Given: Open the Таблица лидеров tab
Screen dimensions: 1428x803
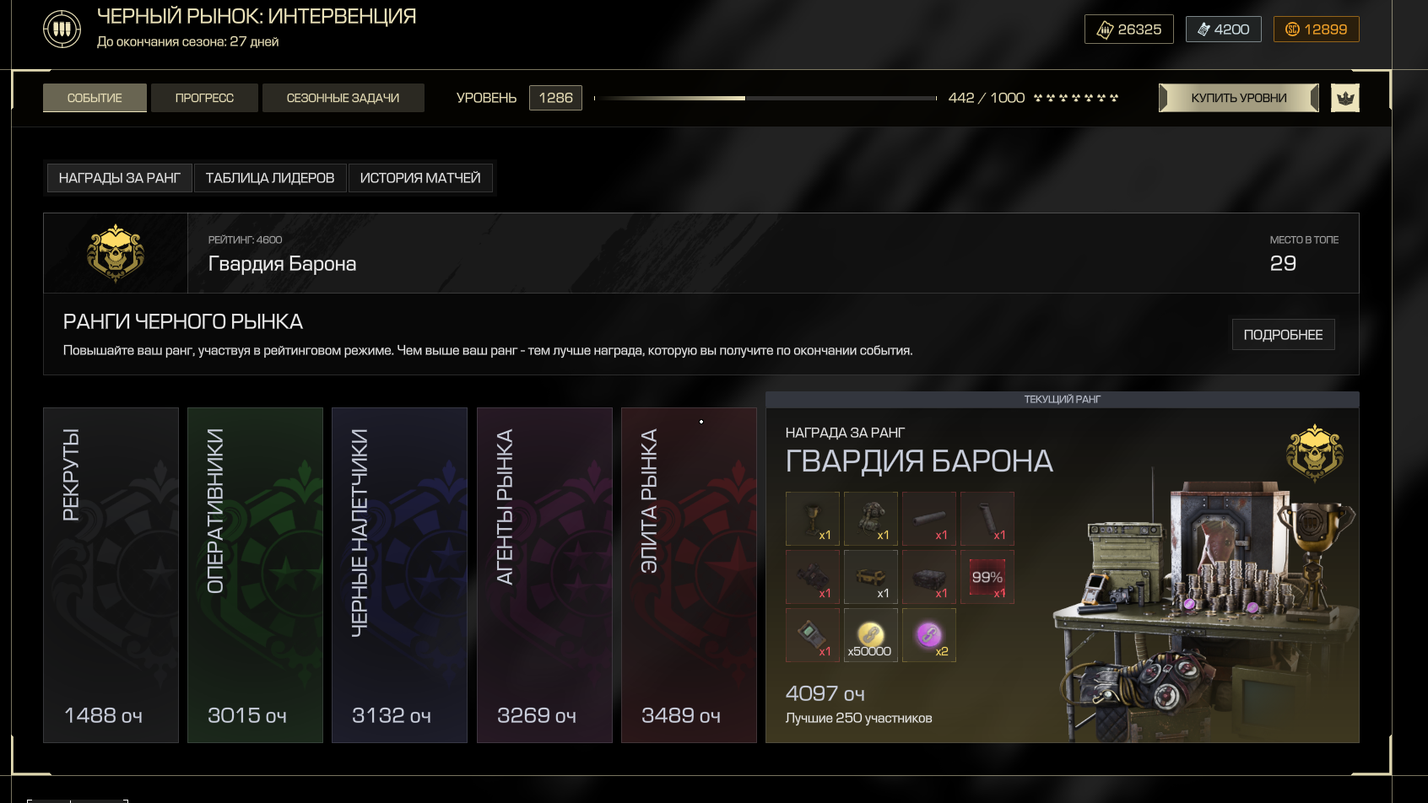Looking at the screenshot, I should pos(270,178).
